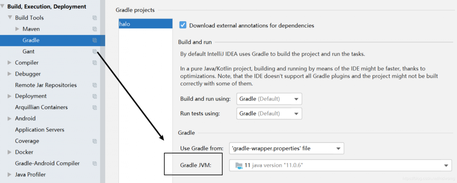The image size is (457, 183).
Task: Open the Gradle JVM dropdown arrow
Action: click(446, 165)
